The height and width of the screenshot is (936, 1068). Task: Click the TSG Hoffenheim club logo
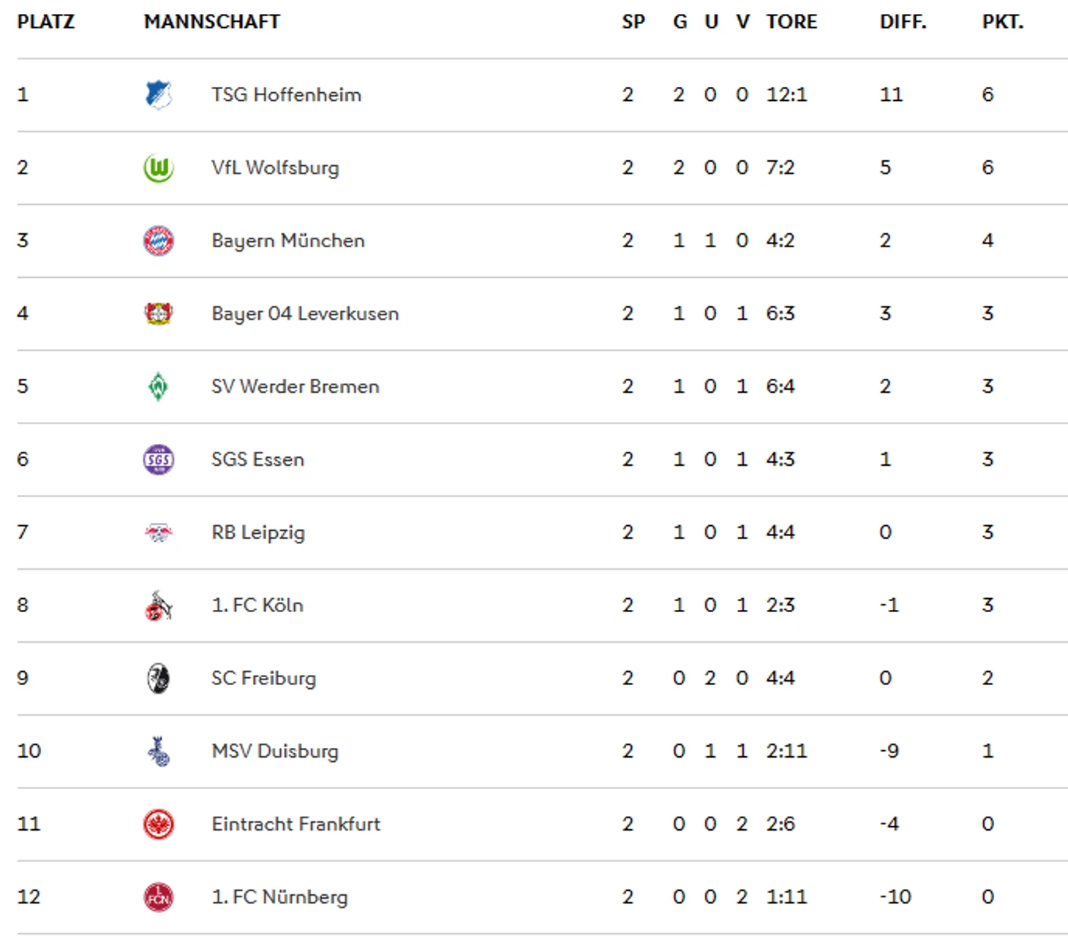coord(159,95)
